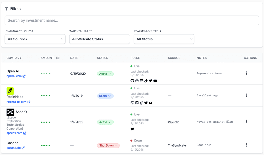This screenshot has height=155, width=264.
Task: Click the Down pulse status for Cabana
Action: tap(136, 141)
